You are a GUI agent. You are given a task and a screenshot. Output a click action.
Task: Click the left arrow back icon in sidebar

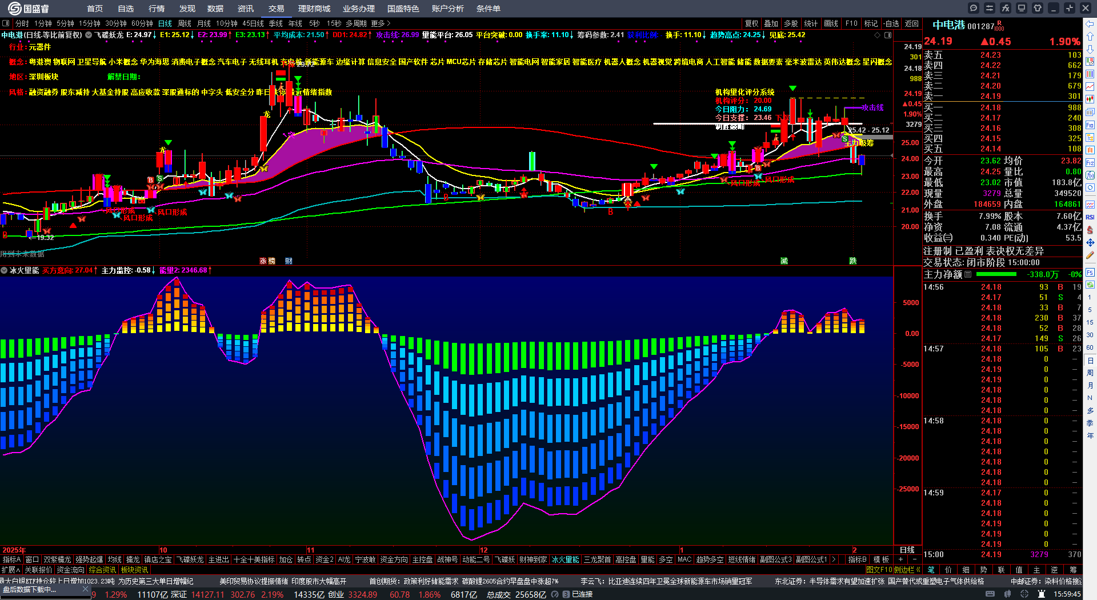click(1090, 24)
